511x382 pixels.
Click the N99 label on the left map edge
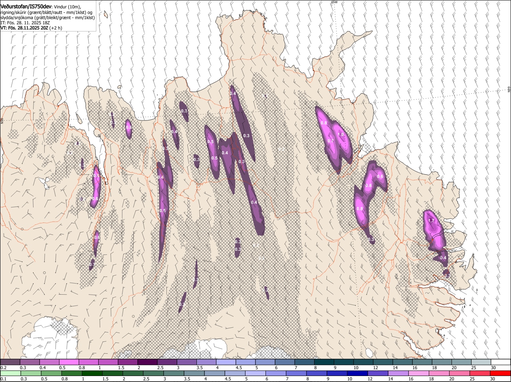click(2, 120)
